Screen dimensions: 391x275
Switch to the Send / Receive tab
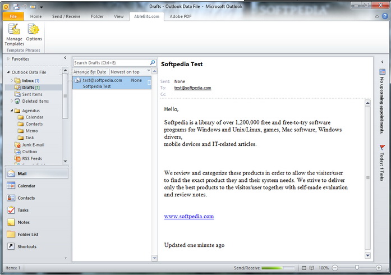[x=66, y=16]
